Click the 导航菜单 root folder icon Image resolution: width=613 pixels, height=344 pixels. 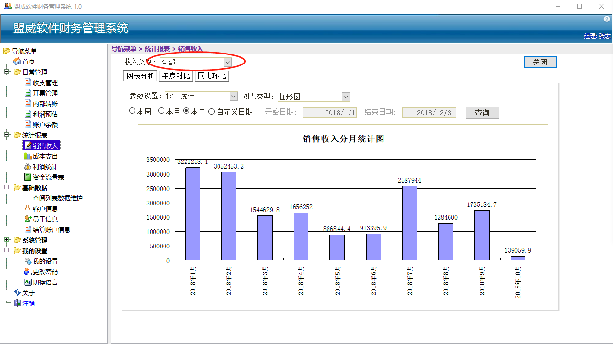click(x=7, y=51)
